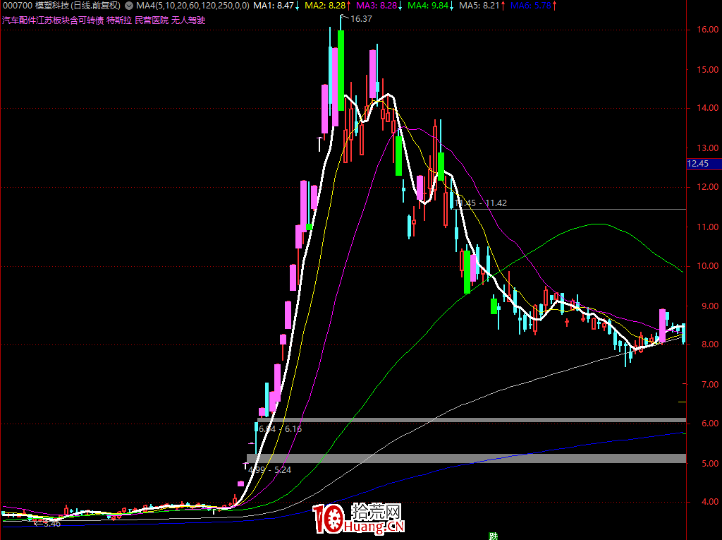This screenshot has width=722, height=540.
Task: Click the 16.37 peak price label
Action: (x=360, y=19)
